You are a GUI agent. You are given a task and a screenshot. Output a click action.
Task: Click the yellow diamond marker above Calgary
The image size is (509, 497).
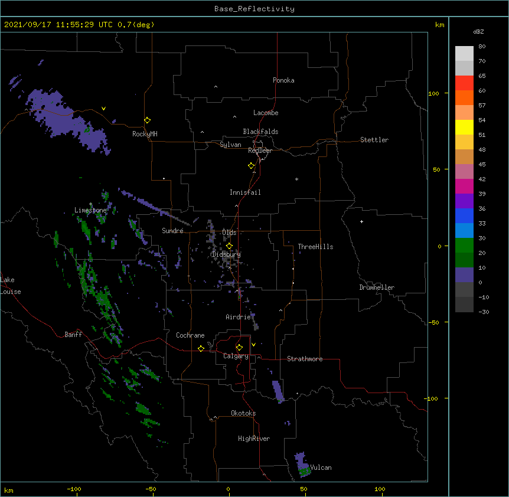239,348
